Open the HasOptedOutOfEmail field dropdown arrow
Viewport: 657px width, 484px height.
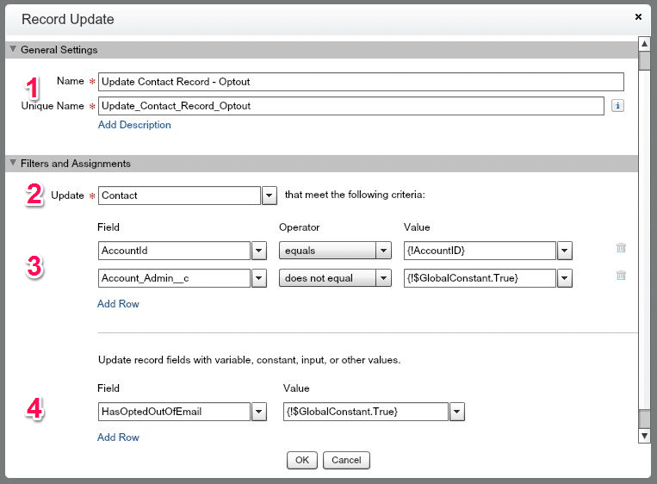point(258,412)
